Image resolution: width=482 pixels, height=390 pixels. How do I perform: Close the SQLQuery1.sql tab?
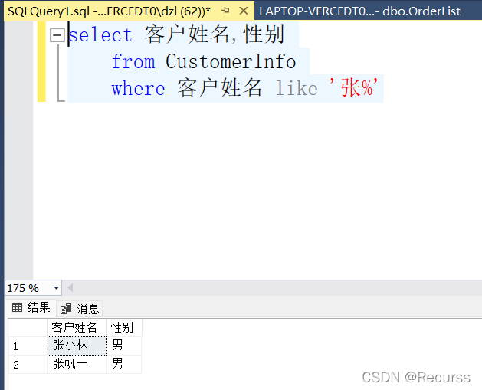(244, 11)
